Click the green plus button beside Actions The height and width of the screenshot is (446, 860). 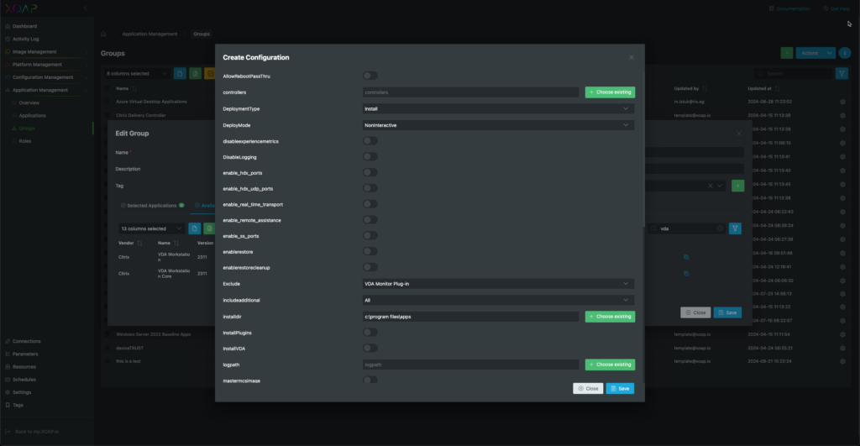click(x=786, y=53)
